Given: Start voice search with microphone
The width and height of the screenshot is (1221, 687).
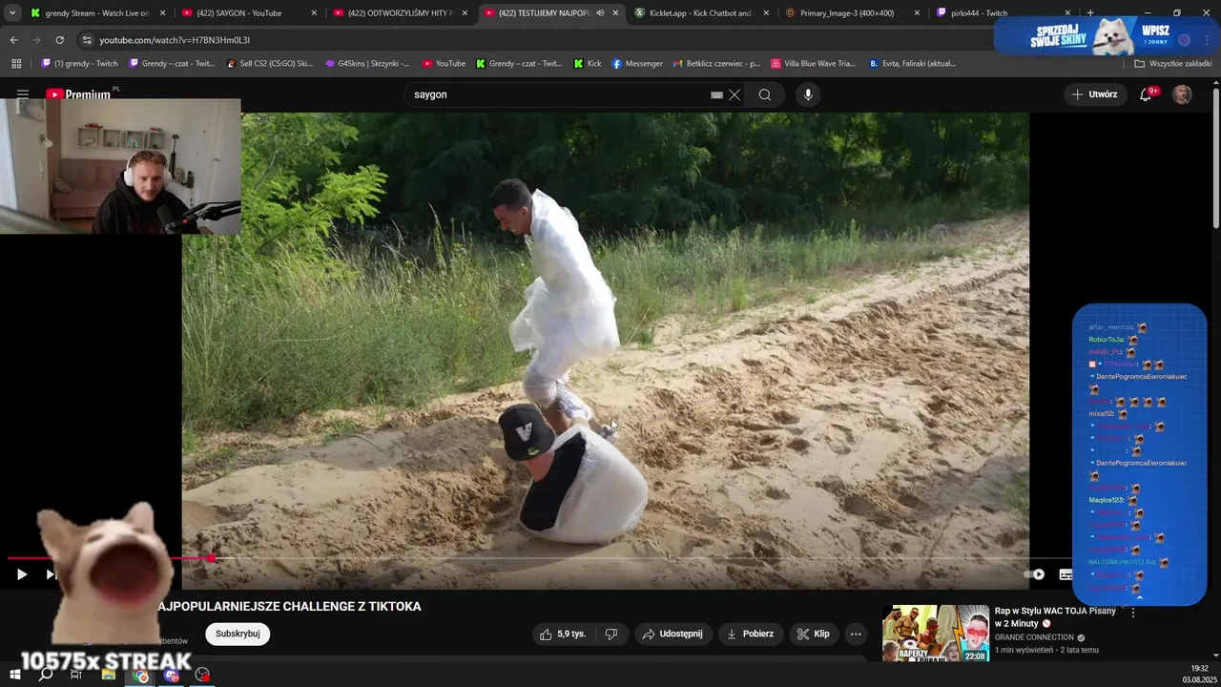Looking at the screenshot, I should [x=808, y=94].
